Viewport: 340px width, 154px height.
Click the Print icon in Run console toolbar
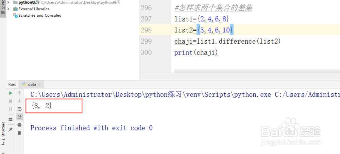point(19,125)
